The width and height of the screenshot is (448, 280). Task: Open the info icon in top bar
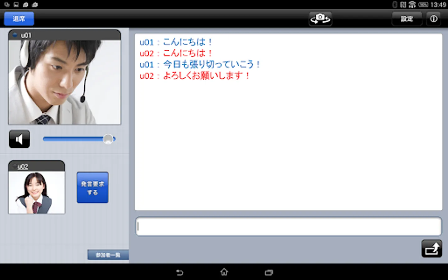[x=433, y=19]
